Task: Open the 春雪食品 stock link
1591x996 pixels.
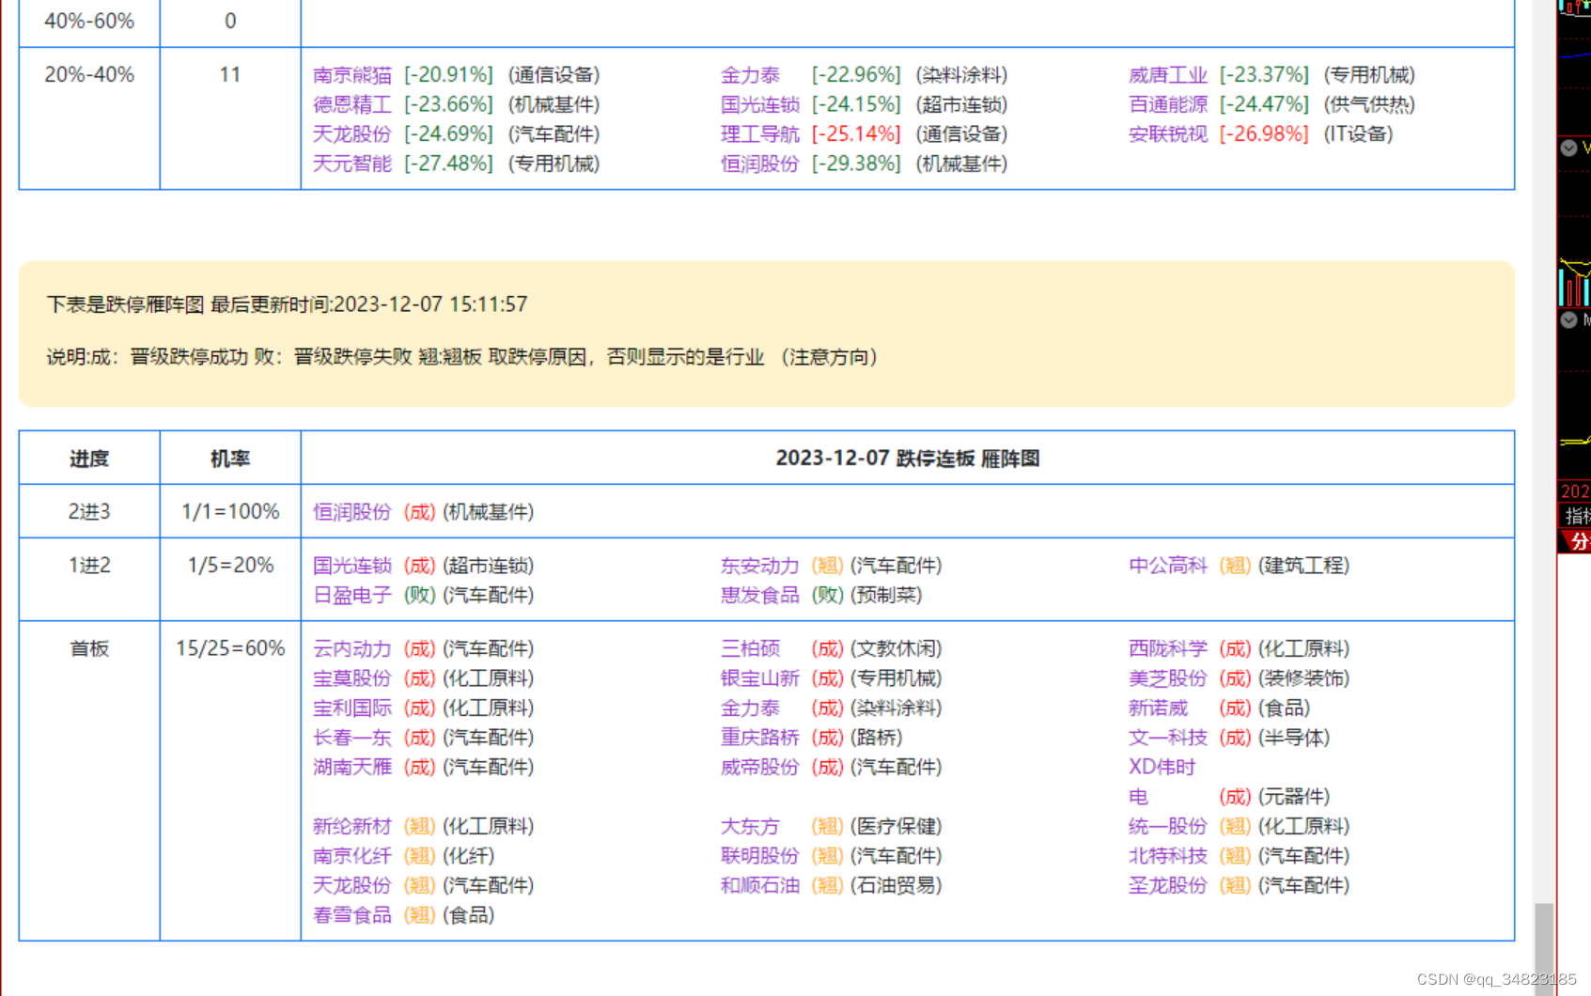Action: [351, 915]
